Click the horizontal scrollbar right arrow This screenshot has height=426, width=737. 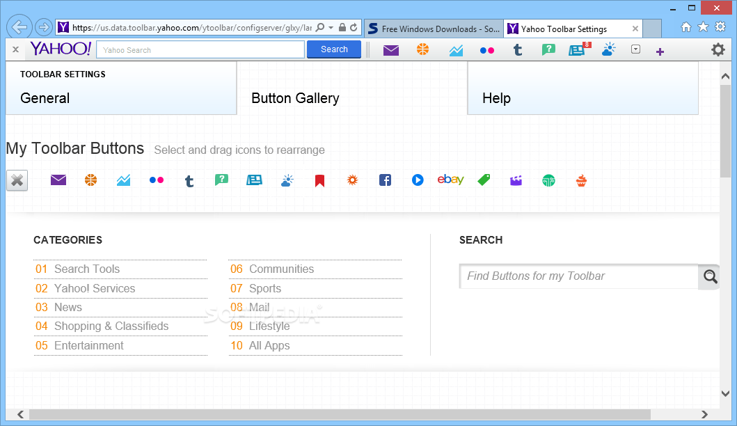(704, 414)
